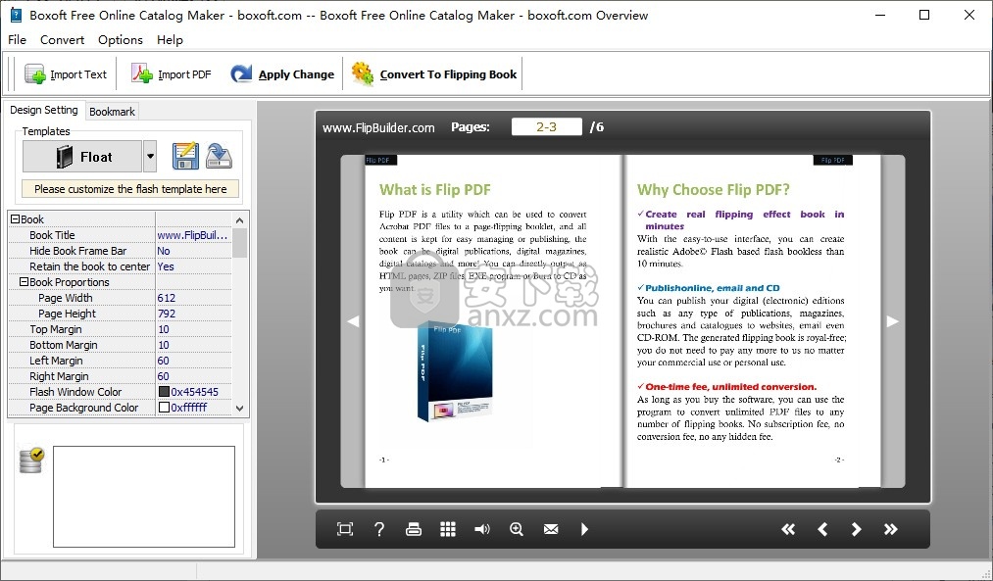The width and height of the screenshot is (993, 581).
Task: Open the thumbnails grid icon
Action: pos(448,529)
